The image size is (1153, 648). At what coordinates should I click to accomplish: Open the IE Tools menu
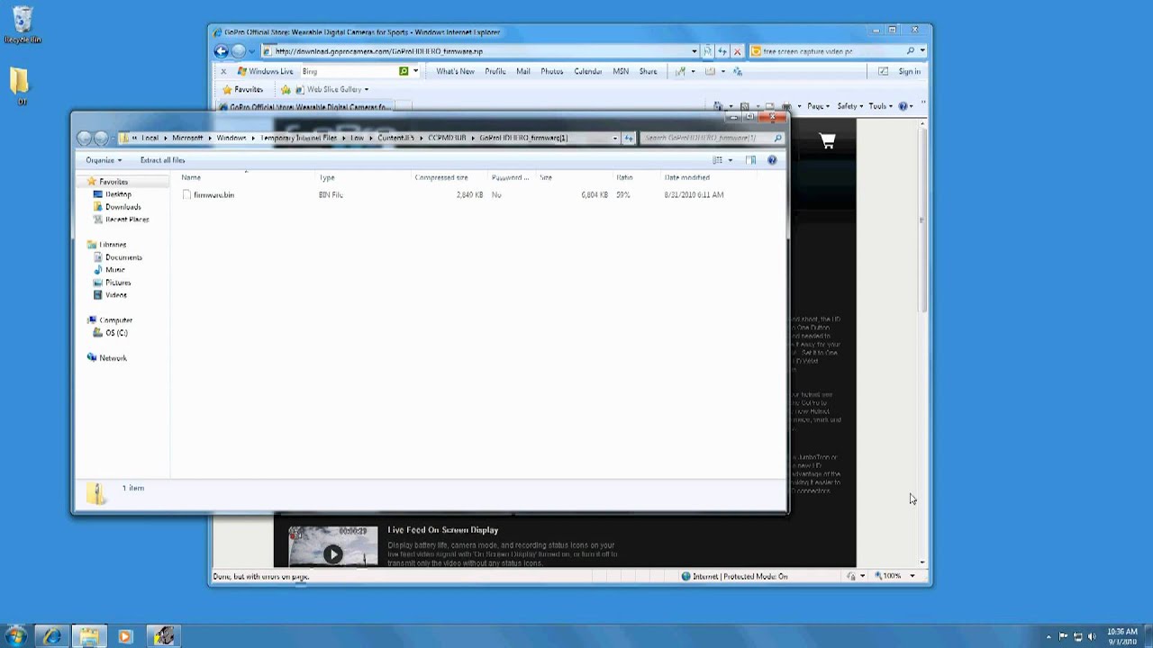[880, 106]
